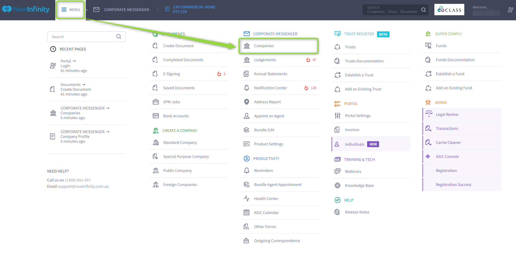Click the Webinars chat icon
The height and width of the screenshot is (257, 516).
point(338,171)
